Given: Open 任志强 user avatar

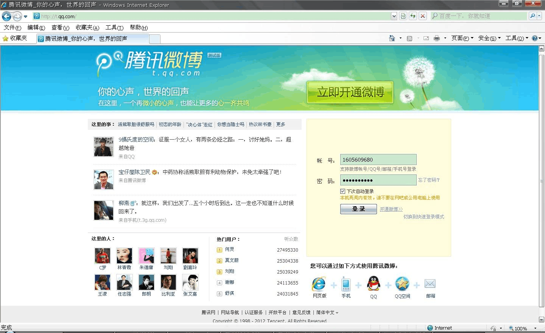Looking at the screenshot, I should pos(125,282).
